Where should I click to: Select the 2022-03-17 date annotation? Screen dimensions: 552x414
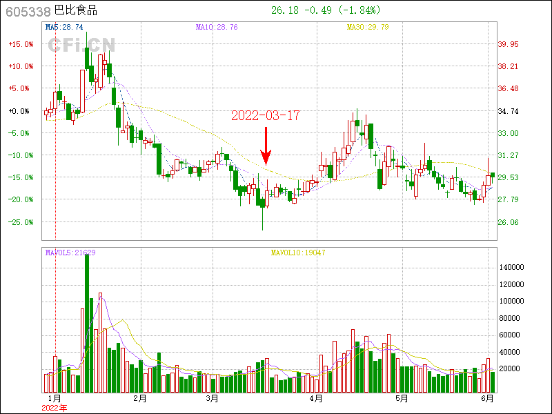265,116
